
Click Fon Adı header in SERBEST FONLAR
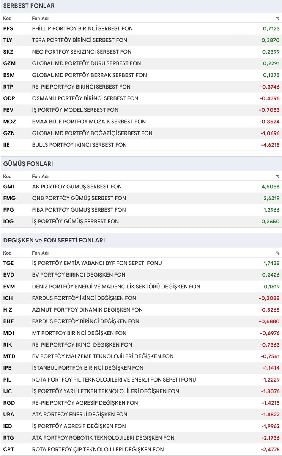pyautogui.click(x=40, y=18)
